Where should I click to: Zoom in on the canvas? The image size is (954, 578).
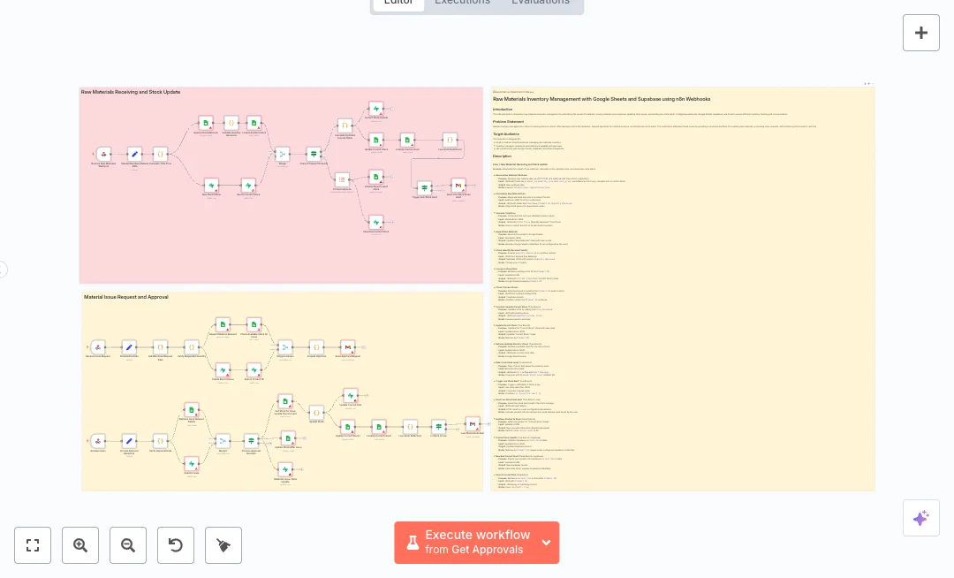[x=80, y=545]
